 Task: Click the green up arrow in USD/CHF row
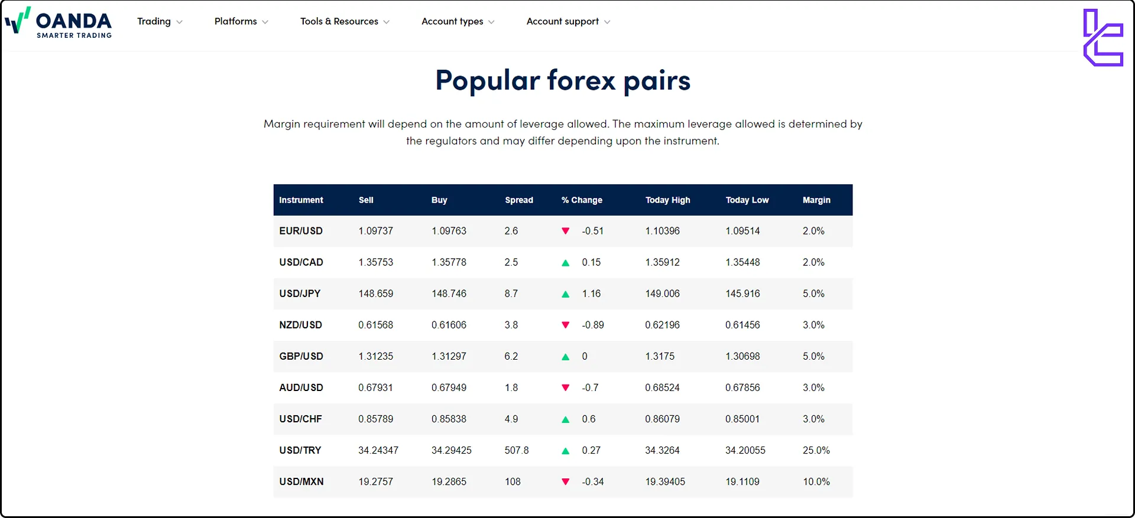[x=566, y=419]
